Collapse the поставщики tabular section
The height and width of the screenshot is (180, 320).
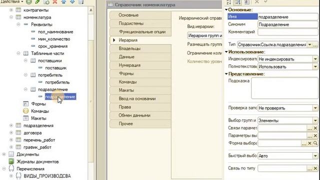click(x=25, y=60)
